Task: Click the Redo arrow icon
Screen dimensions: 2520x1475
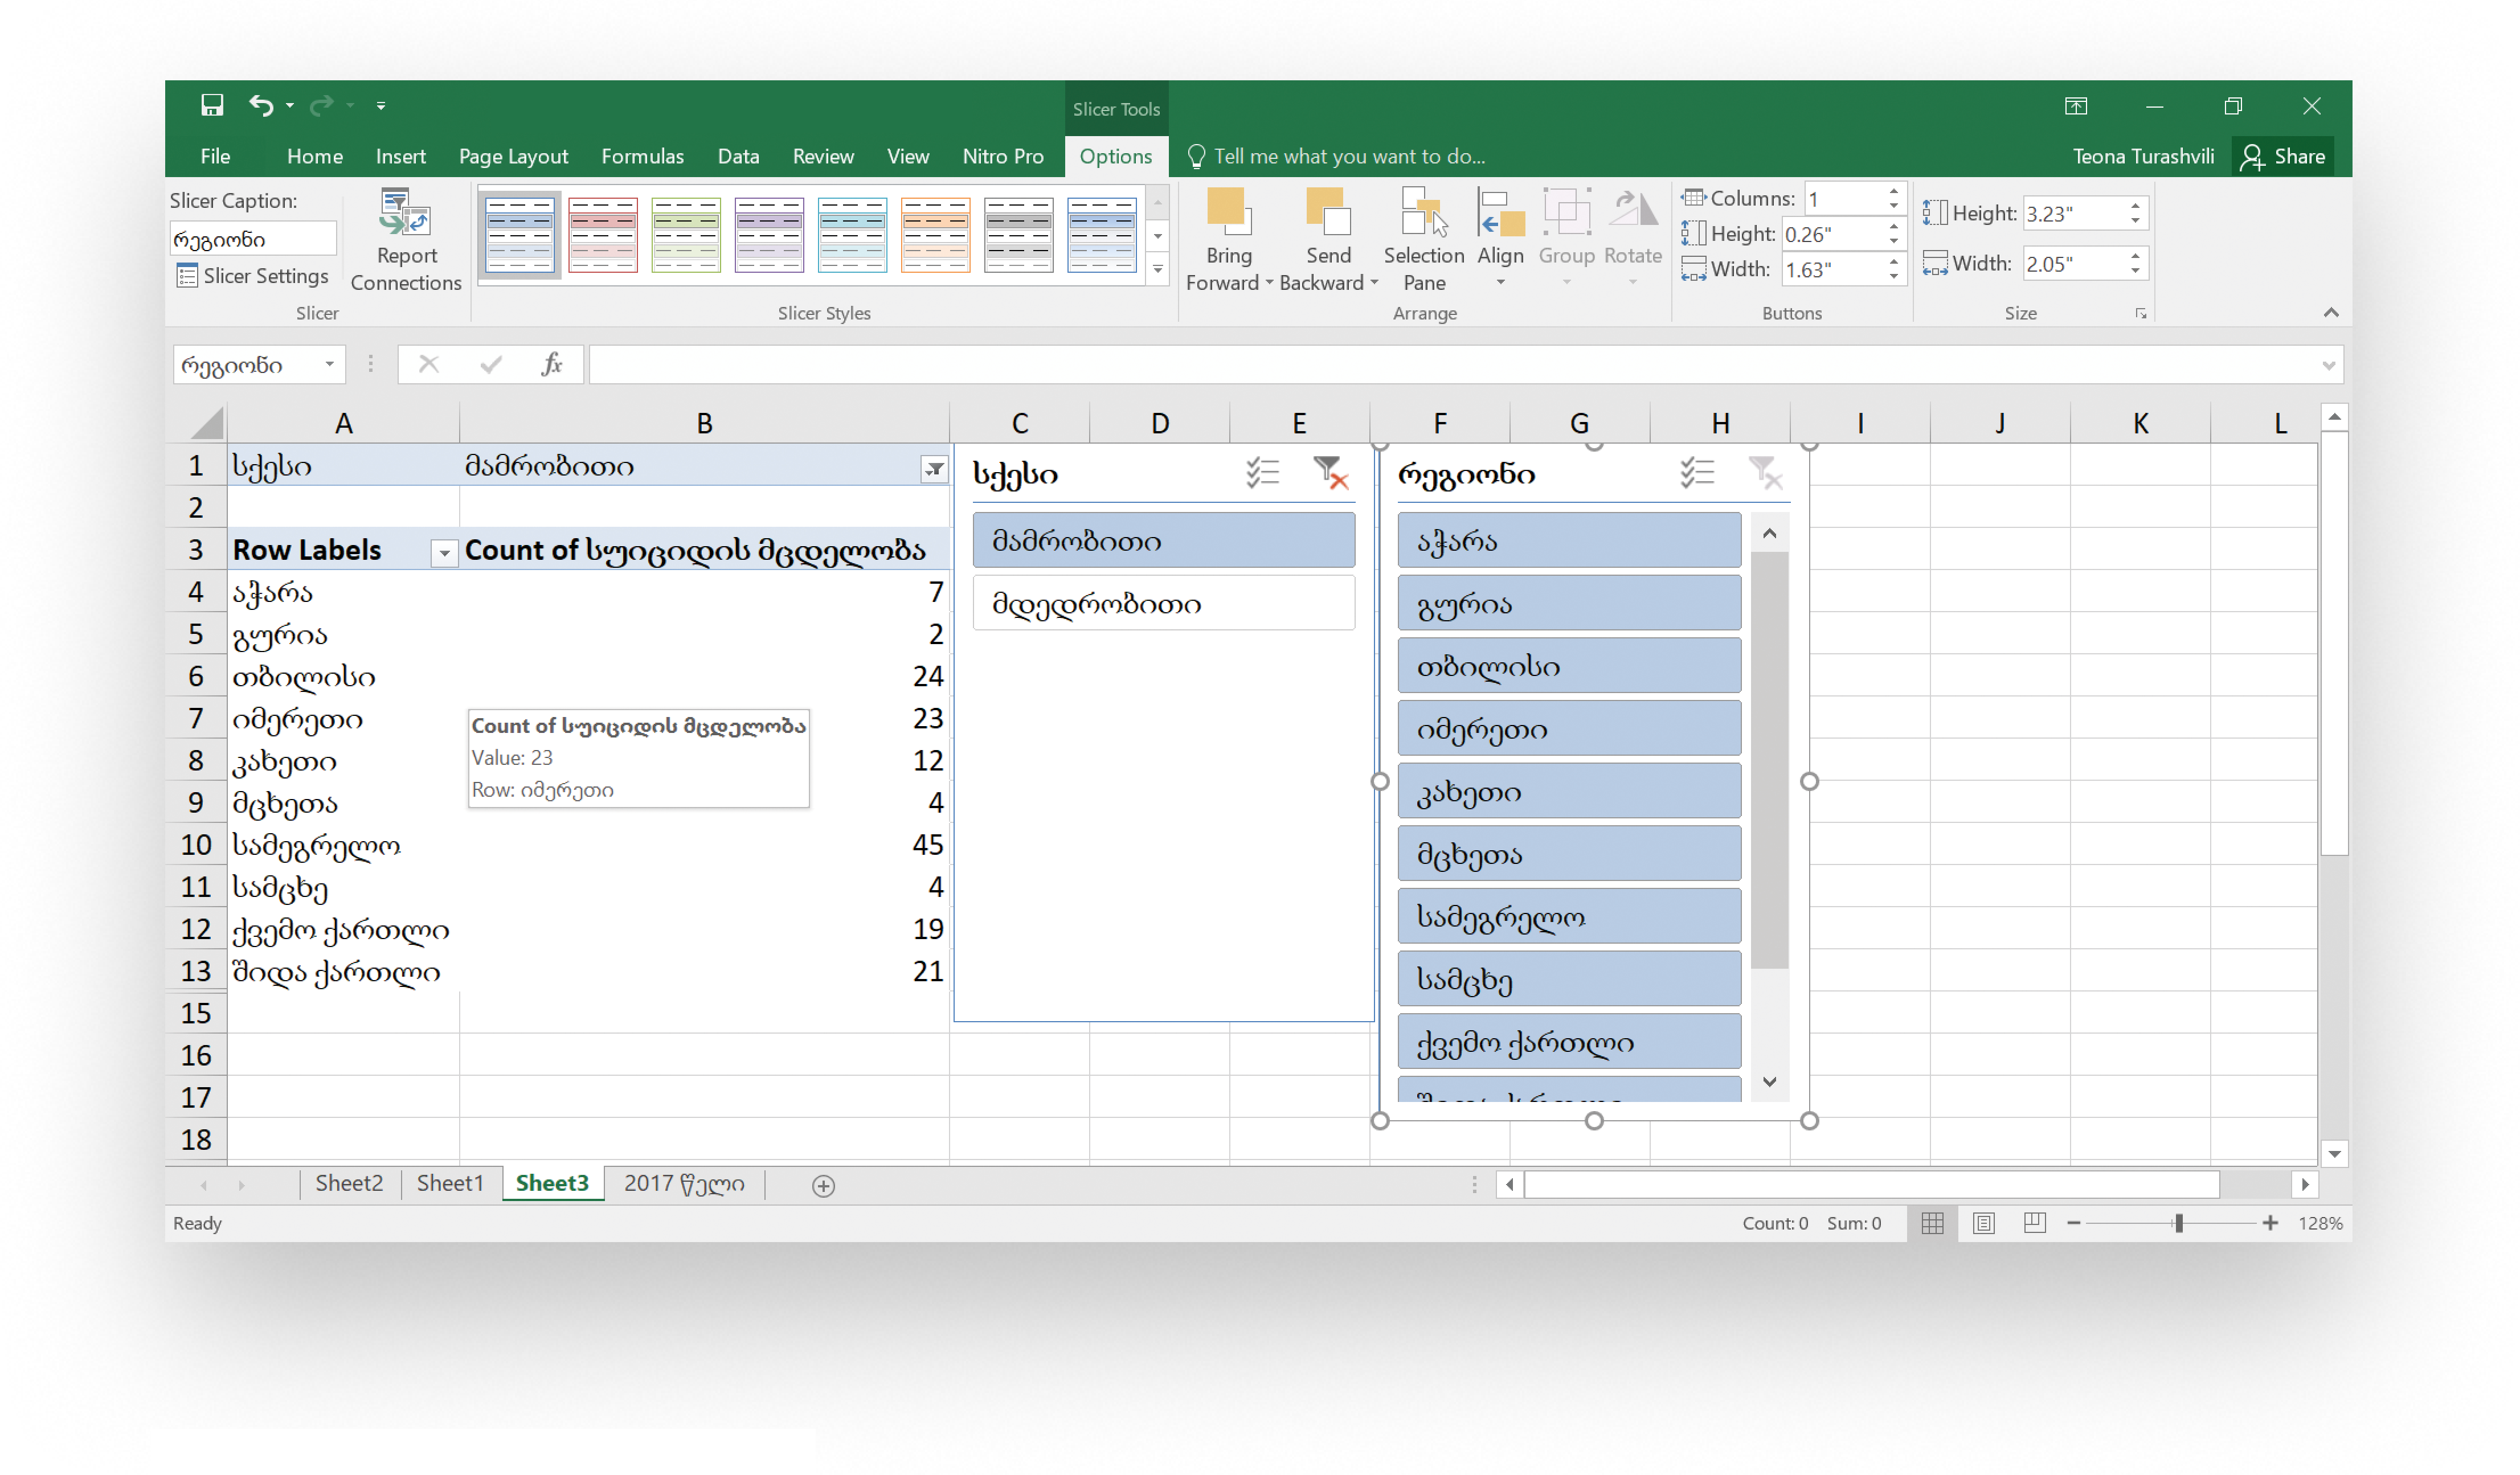Action: [321, 105]
